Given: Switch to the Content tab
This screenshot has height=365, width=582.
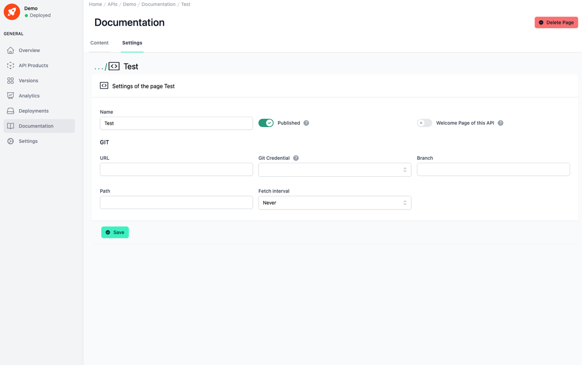Looking at the screenshot, I should pyautogui.click(x=100, y=43).
